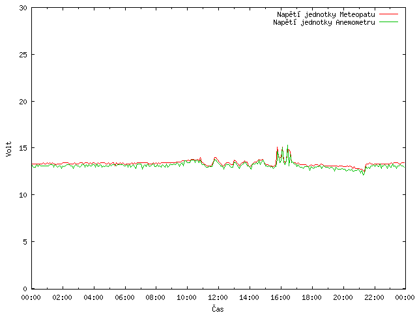Click the y-axis value 15
Screen dimensions: 417x313
pyautogui.click(x=23, y=148)
